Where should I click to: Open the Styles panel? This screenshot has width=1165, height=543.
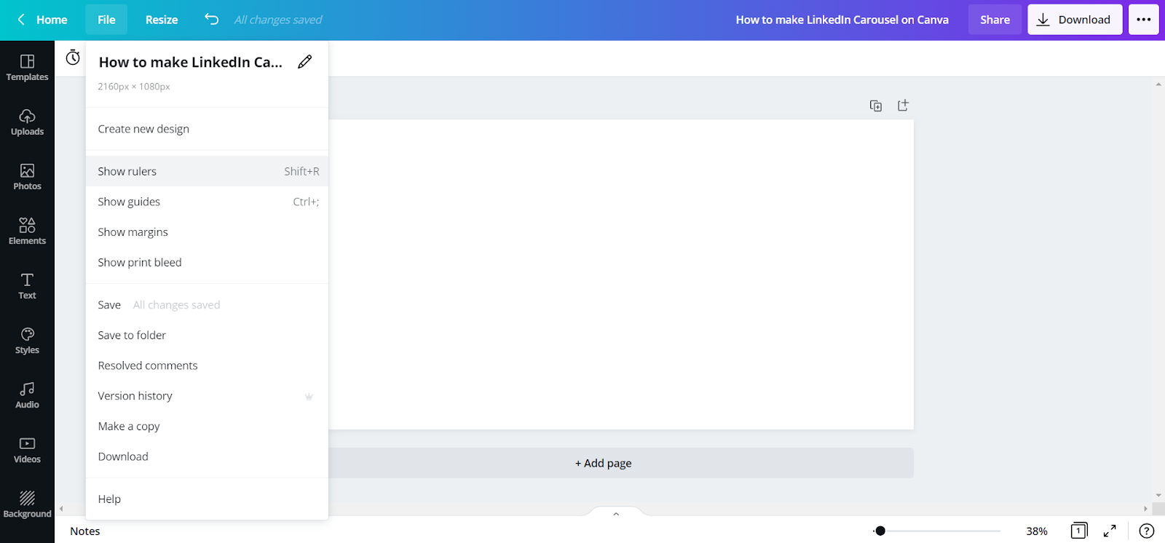[x=27, y=341]
